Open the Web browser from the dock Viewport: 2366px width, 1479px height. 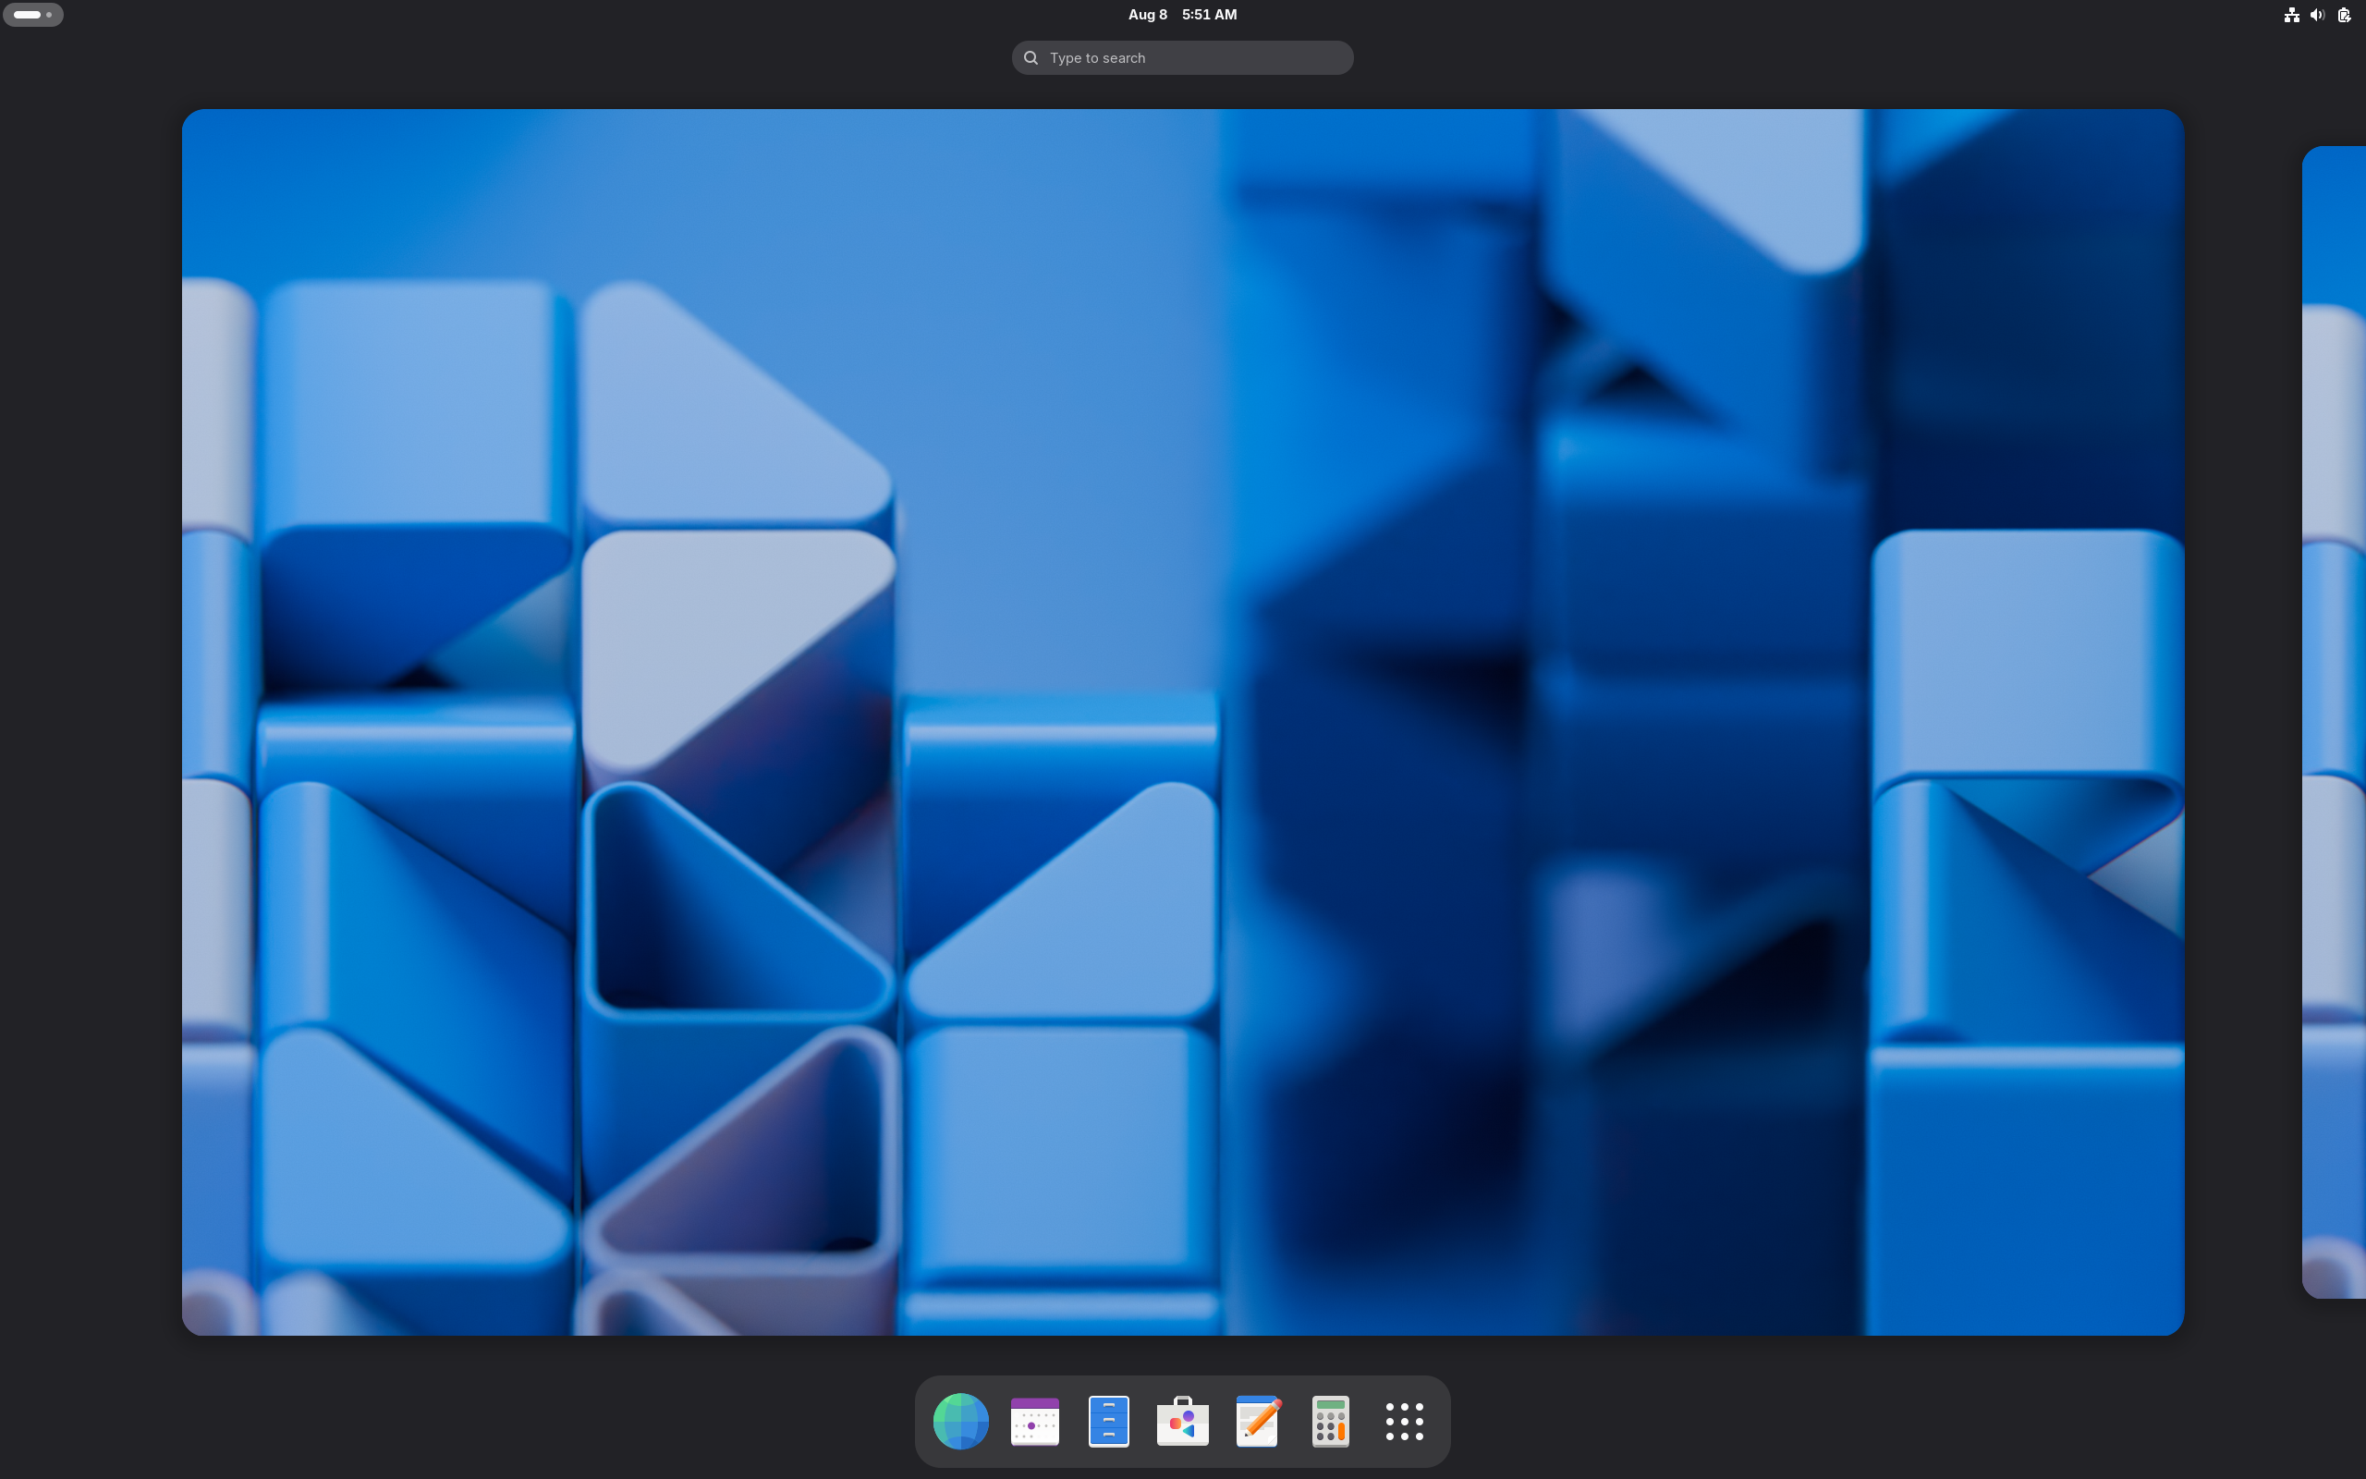click(960, 1421)
